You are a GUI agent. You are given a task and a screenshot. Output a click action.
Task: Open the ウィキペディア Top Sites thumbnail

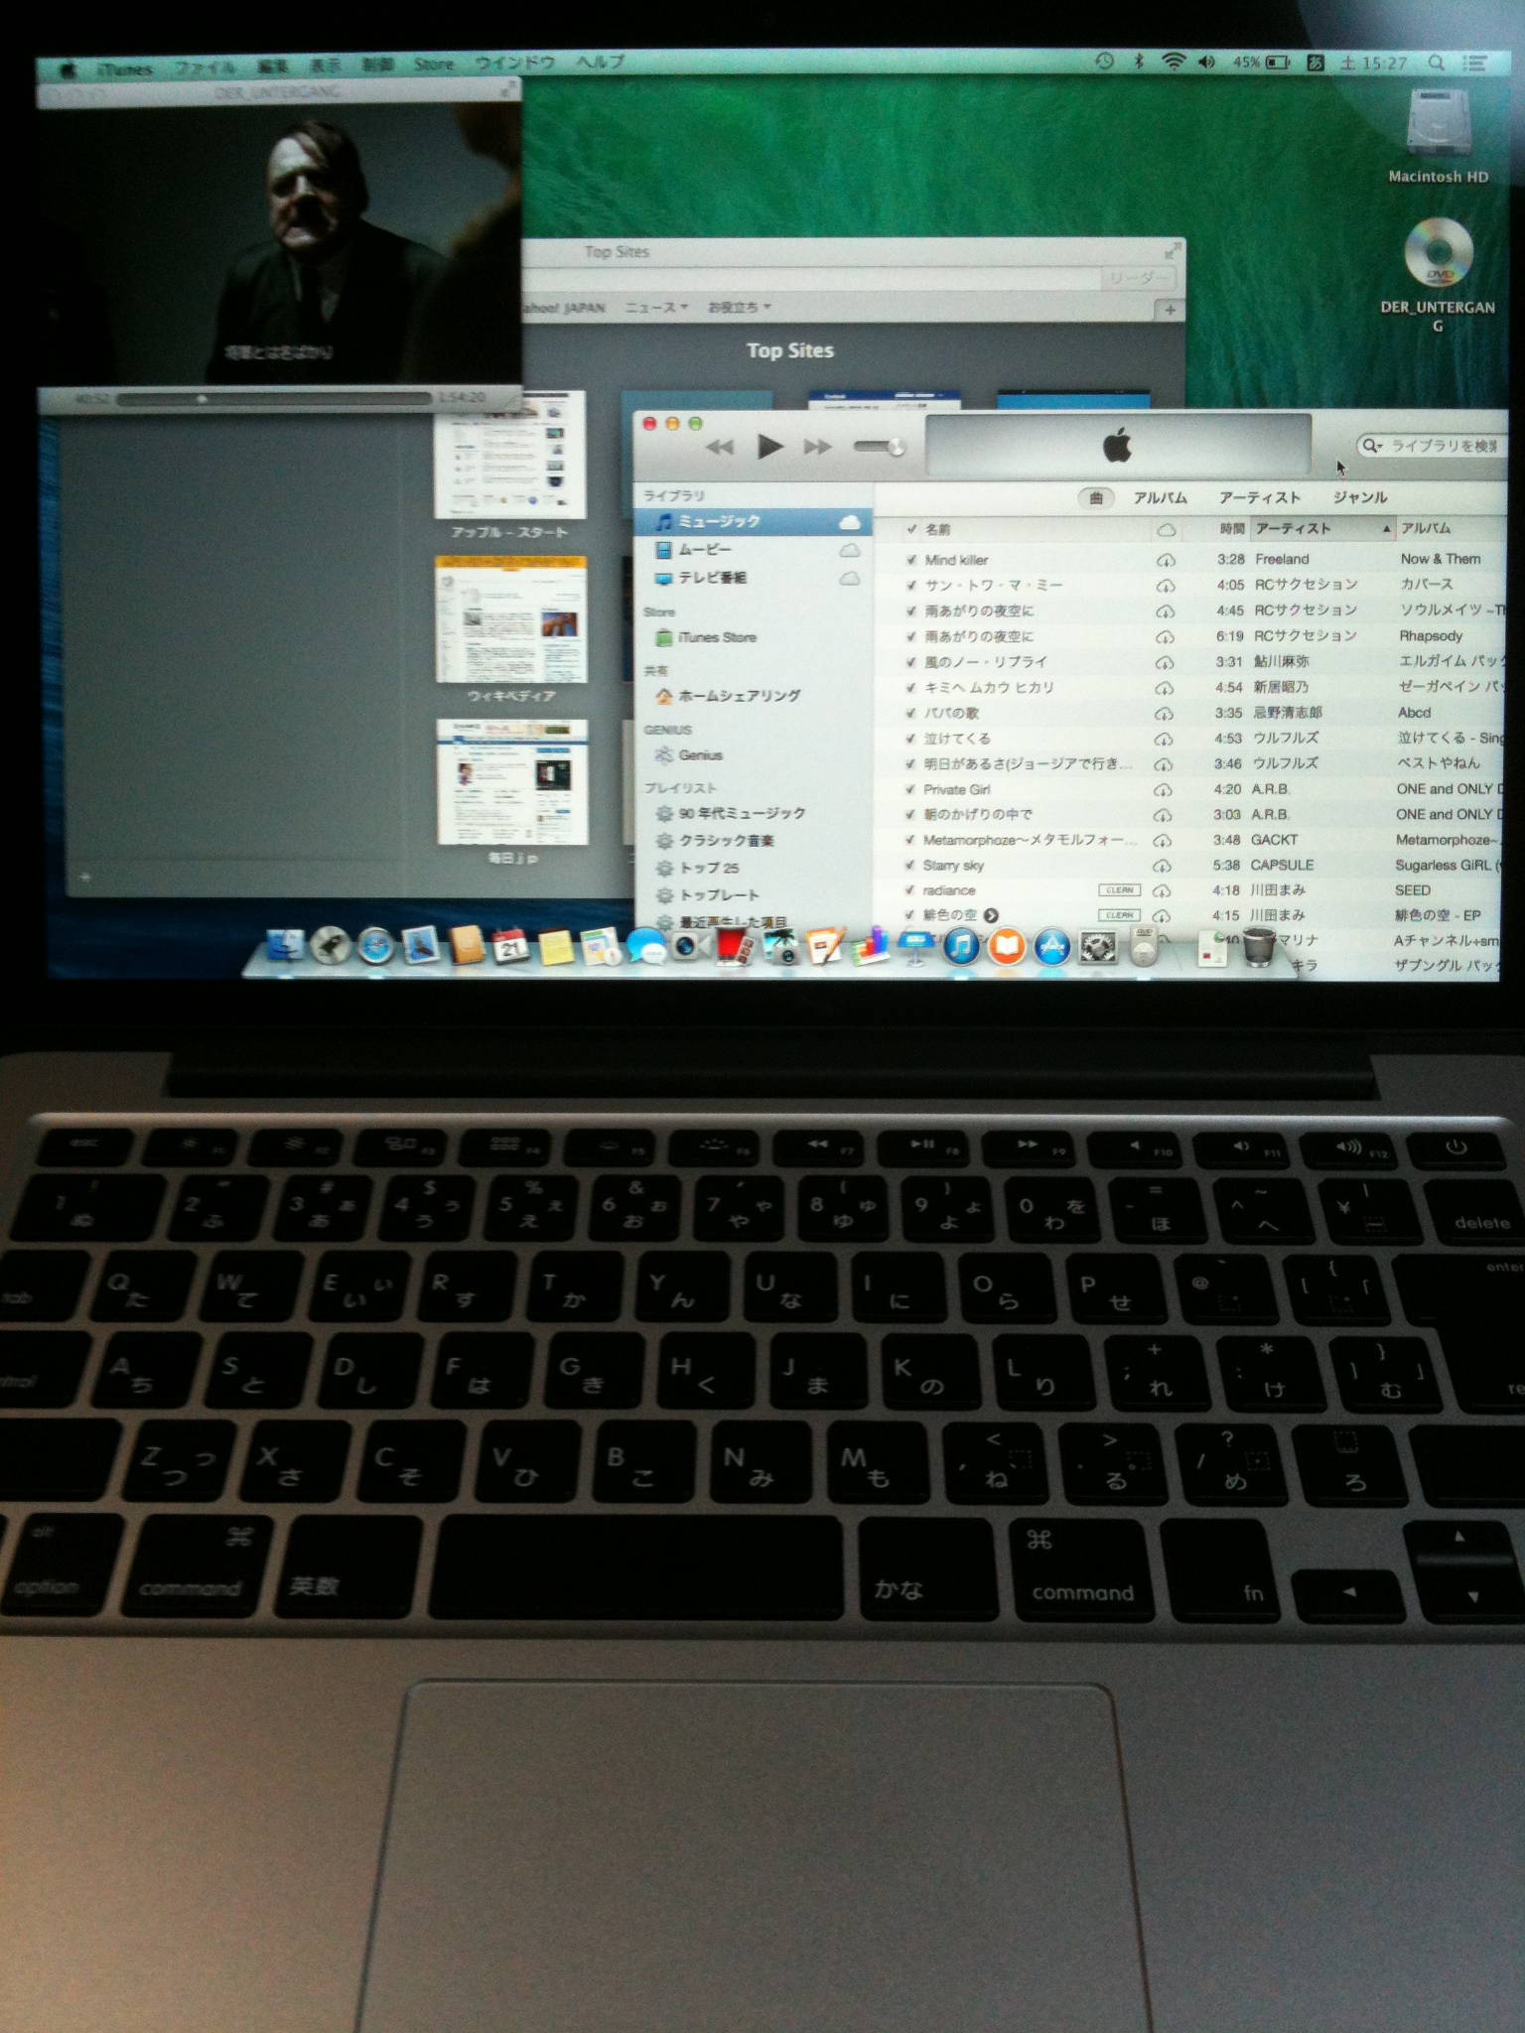(x=511, y=619)
